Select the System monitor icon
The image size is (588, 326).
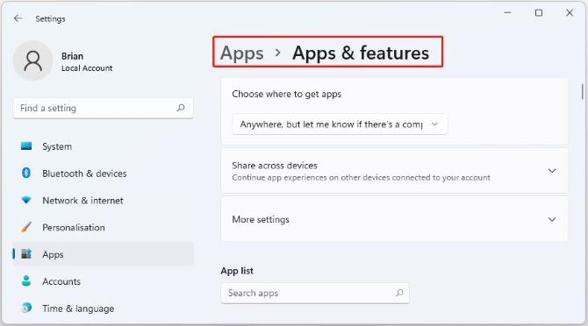(x=26, y=146)
